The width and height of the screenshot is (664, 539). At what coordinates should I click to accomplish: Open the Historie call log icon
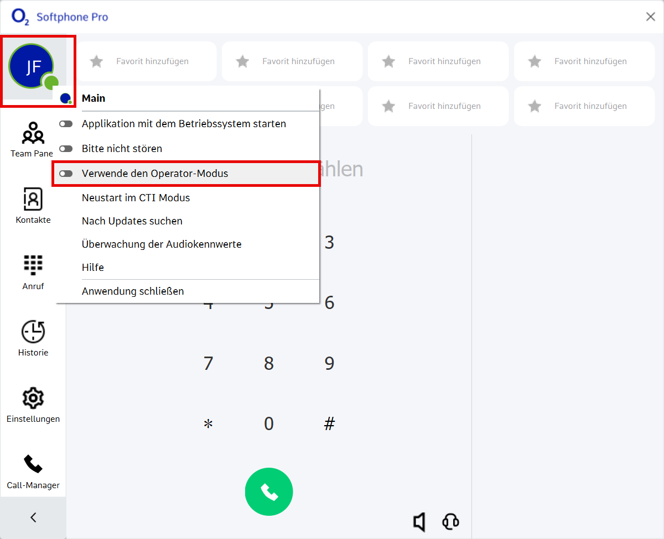point(33,332)
